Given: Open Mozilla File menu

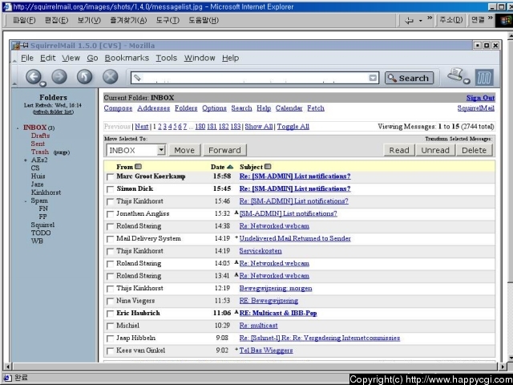Looking at the screenshot, I should pyautogui.click(x=27, y=58).
